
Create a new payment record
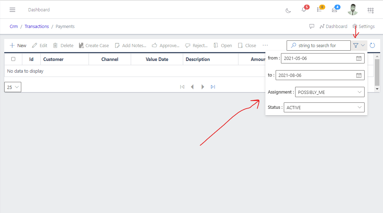click(x=18, y=45)
